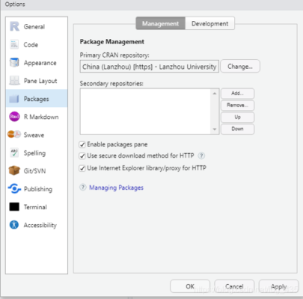This screenshot has height=299, width=303.
Task: Select the Management tab
Action: (x=160, y=24)
